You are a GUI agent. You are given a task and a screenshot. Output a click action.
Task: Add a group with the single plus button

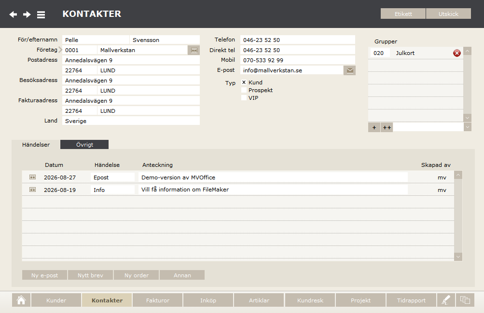tap(374, 127)
